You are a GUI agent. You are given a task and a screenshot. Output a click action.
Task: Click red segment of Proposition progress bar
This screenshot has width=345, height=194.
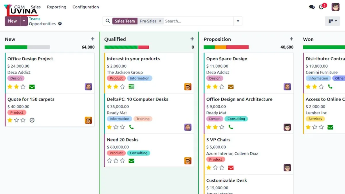click(x=237, y=47)
